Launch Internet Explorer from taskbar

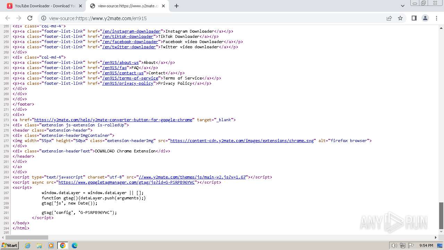(28, 245)
